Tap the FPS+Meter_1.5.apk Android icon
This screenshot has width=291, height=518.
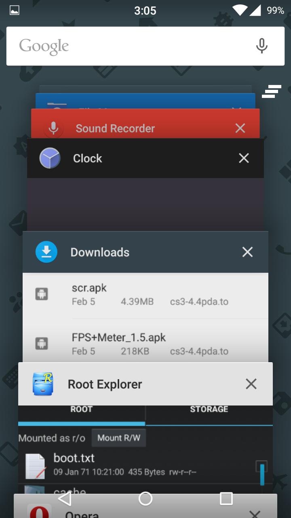pos(42,343)
